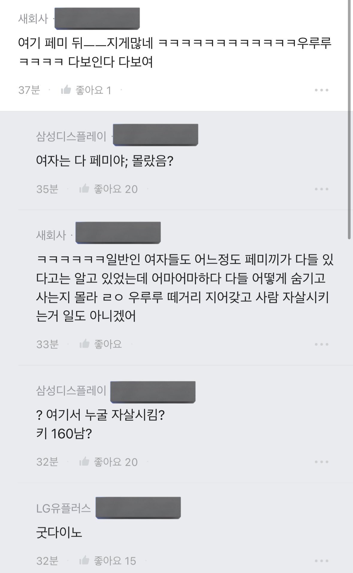The width and height of the screenshot is (353, 573).
Task: Click the vertical scrollbar on the right edge
Action: pos(349,120)
